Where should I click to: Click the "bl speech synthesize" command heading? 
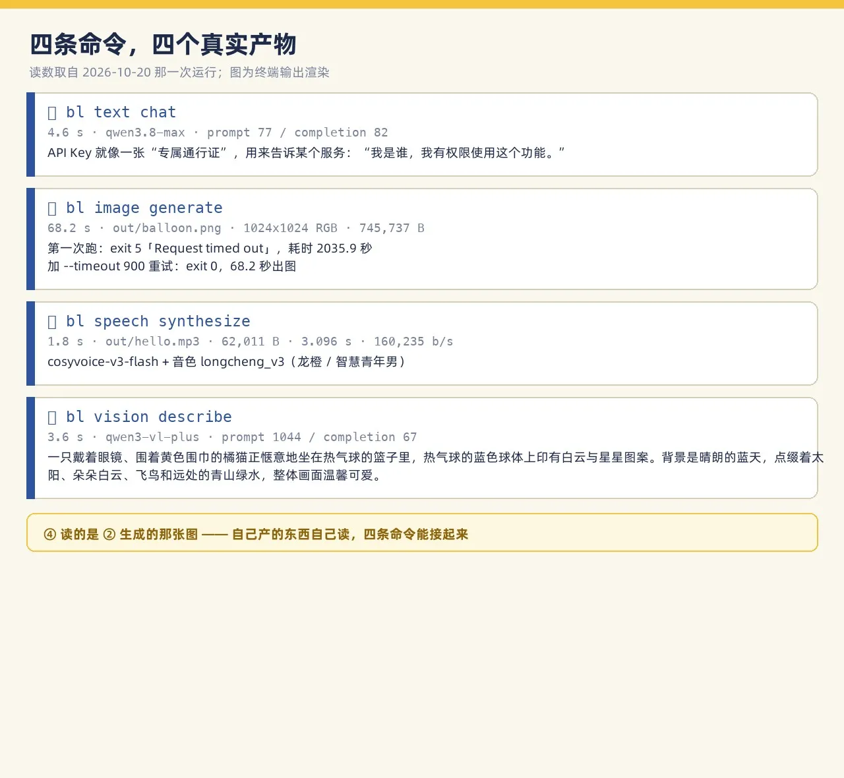pyautogui.click(x=158, y=322)
